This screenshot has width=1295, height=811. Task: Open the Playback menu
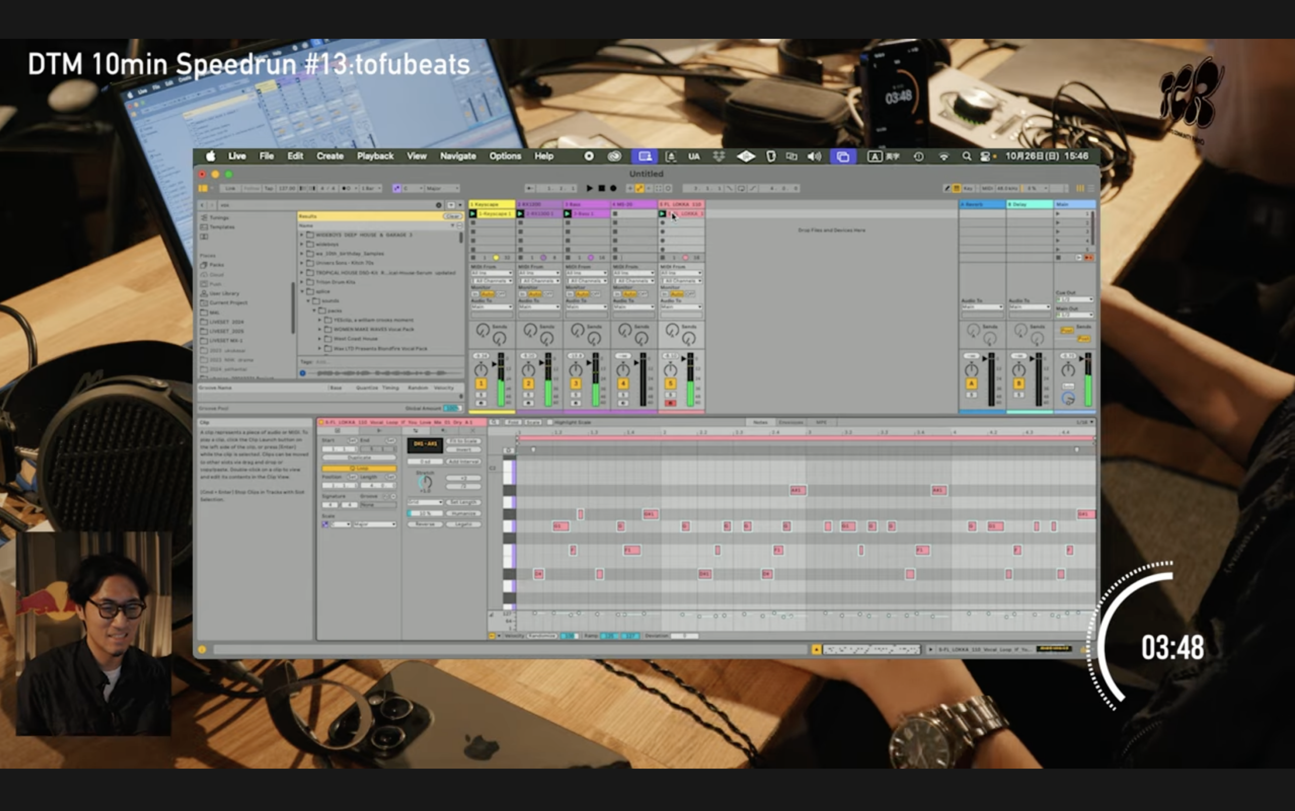click(375, 156)
